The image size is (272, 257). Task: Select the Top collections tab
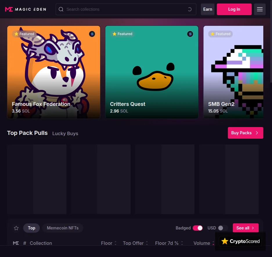(32, 228)
